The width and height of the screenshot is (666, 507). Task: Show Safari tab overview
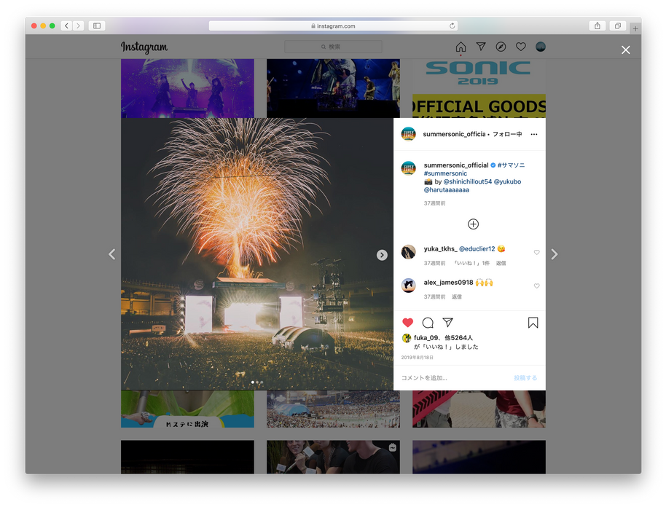coord(618,26)
